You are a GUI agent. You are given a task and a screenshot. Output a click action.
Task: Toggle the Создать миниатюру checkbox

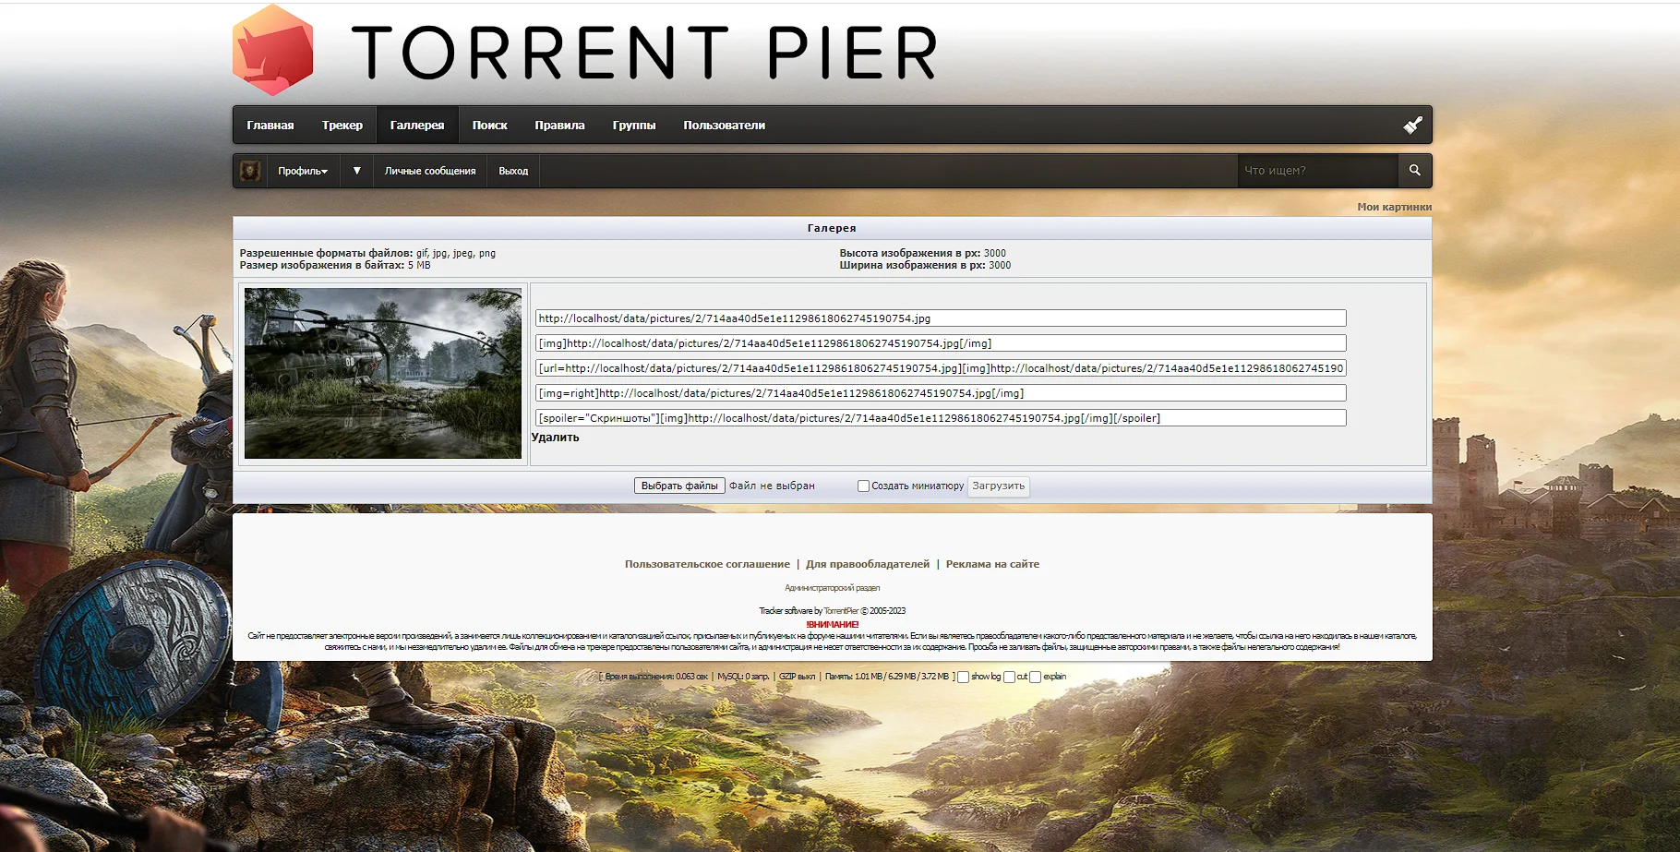pyautogui.click(x=863, y=486)
